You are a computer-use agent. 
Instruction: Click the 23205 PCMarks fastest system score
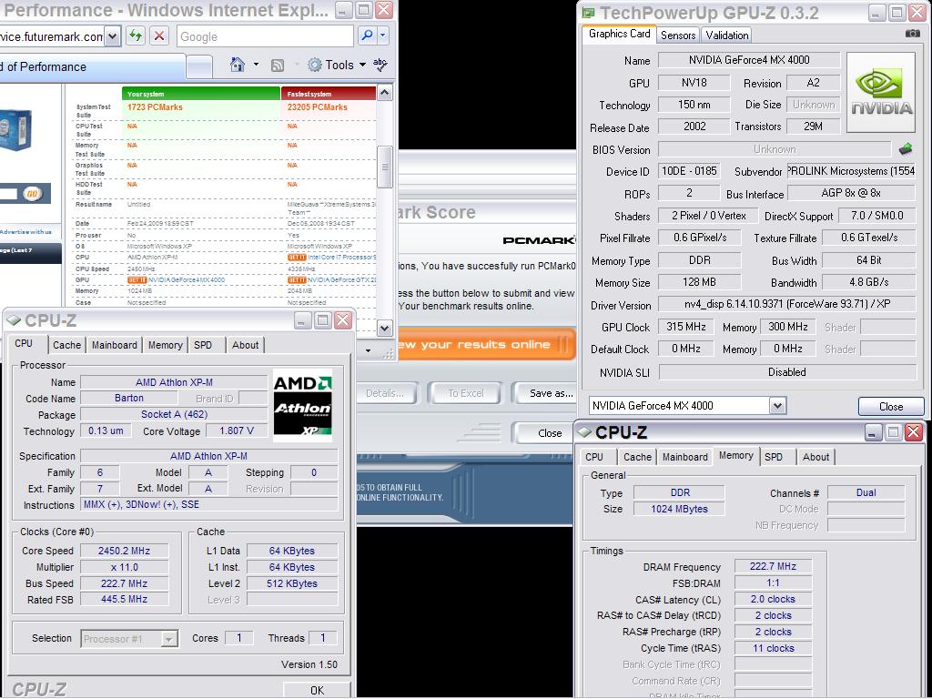pyautogui.click(x=318, y=107)
